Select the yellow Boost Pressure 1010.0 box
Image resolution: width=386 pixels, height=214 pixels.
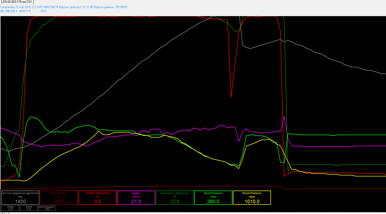[x=252, y=198]
